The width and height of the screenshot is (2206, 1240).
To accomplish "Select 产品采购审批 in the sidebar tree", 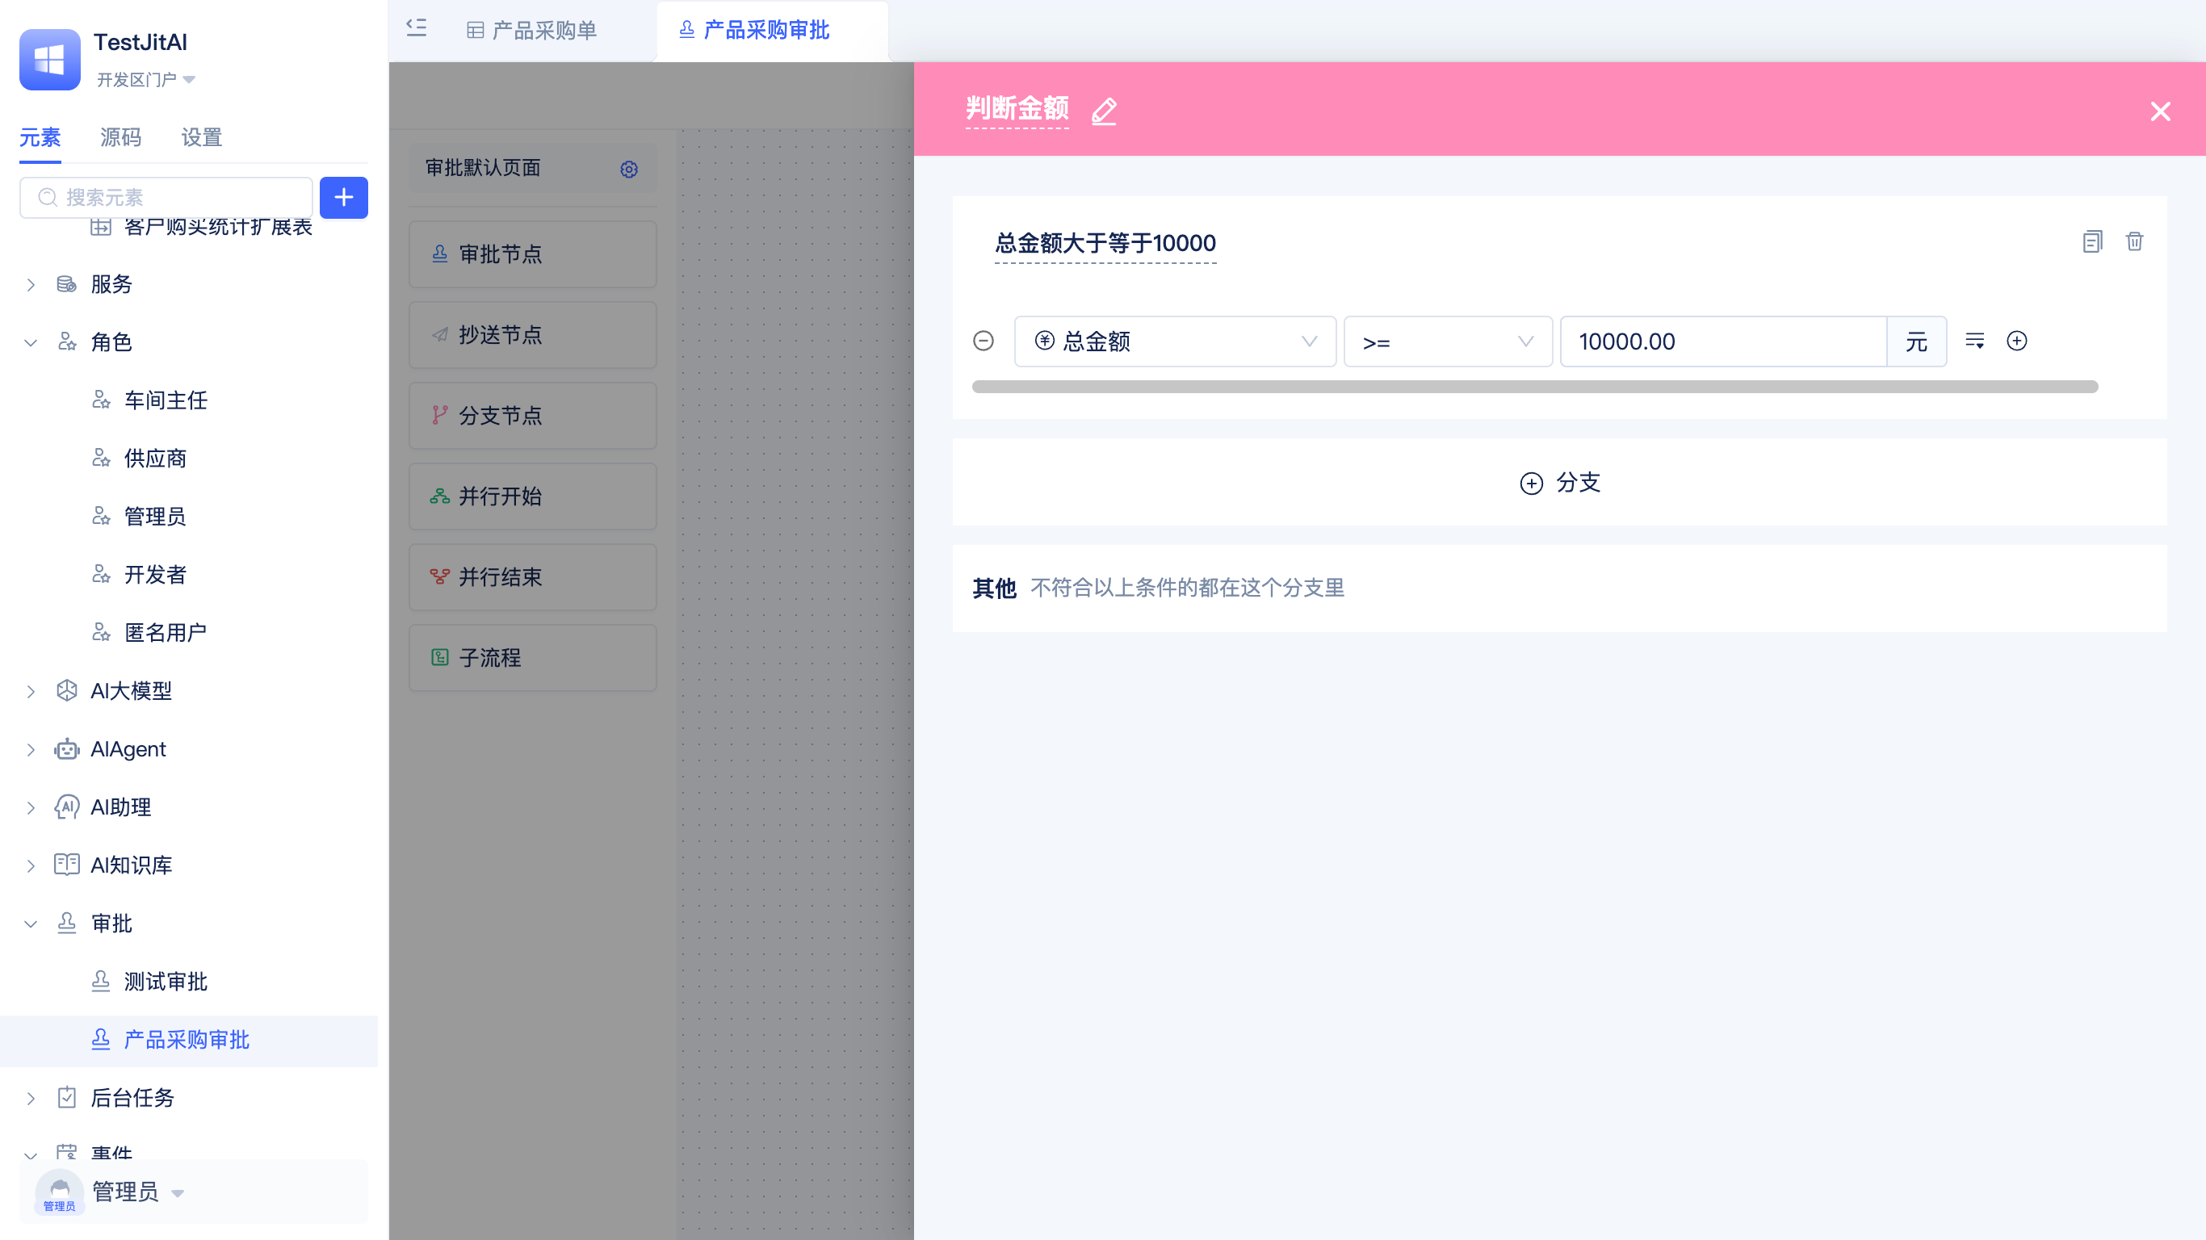I will [187, 1041].
